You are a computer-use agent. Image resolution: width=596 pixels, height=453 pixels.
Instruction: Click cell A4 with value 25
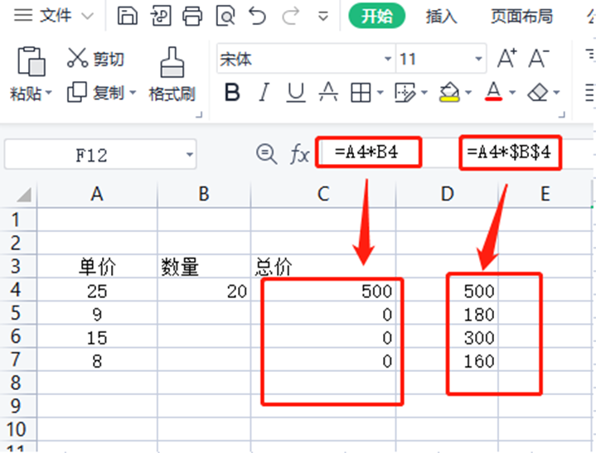point(97,291)
